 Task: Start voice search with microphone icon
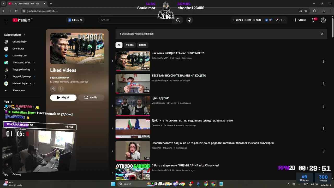coord(190,20)
